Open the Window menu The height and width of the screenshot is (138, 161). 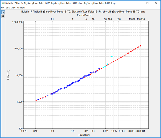point(21,8)
